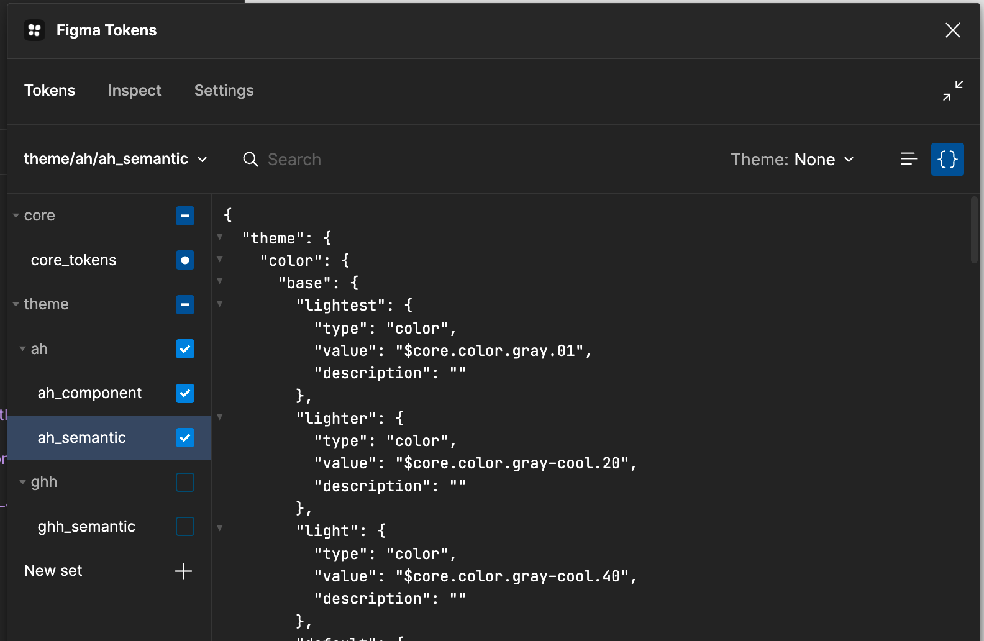Select the ghh_semantic set
The width and height of the screenshot is (984, 641).
pyautogui.click(x=86, y=527)
